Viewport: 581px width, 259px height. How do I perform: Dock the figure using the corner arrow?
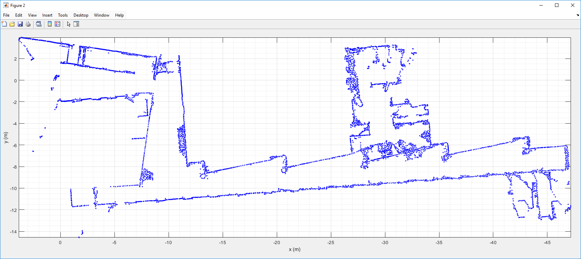coord(578,15)
